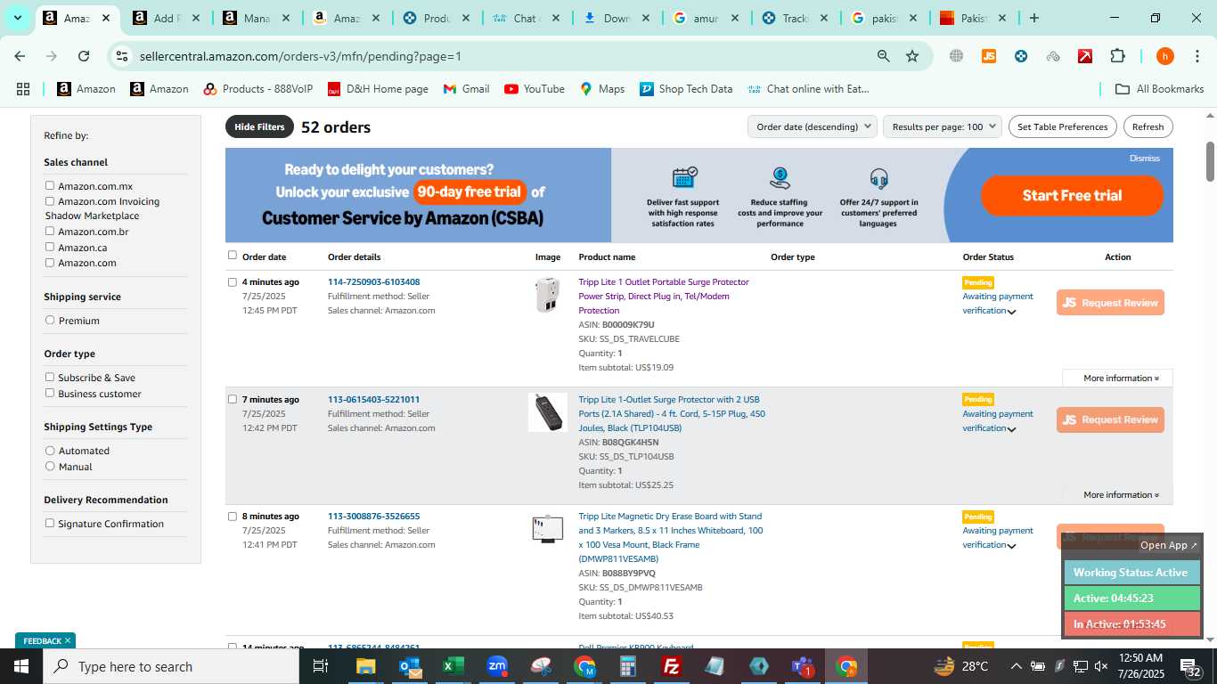Click Set Table Preferences button
The image size is (1217, 684).
coord(1063,126)
